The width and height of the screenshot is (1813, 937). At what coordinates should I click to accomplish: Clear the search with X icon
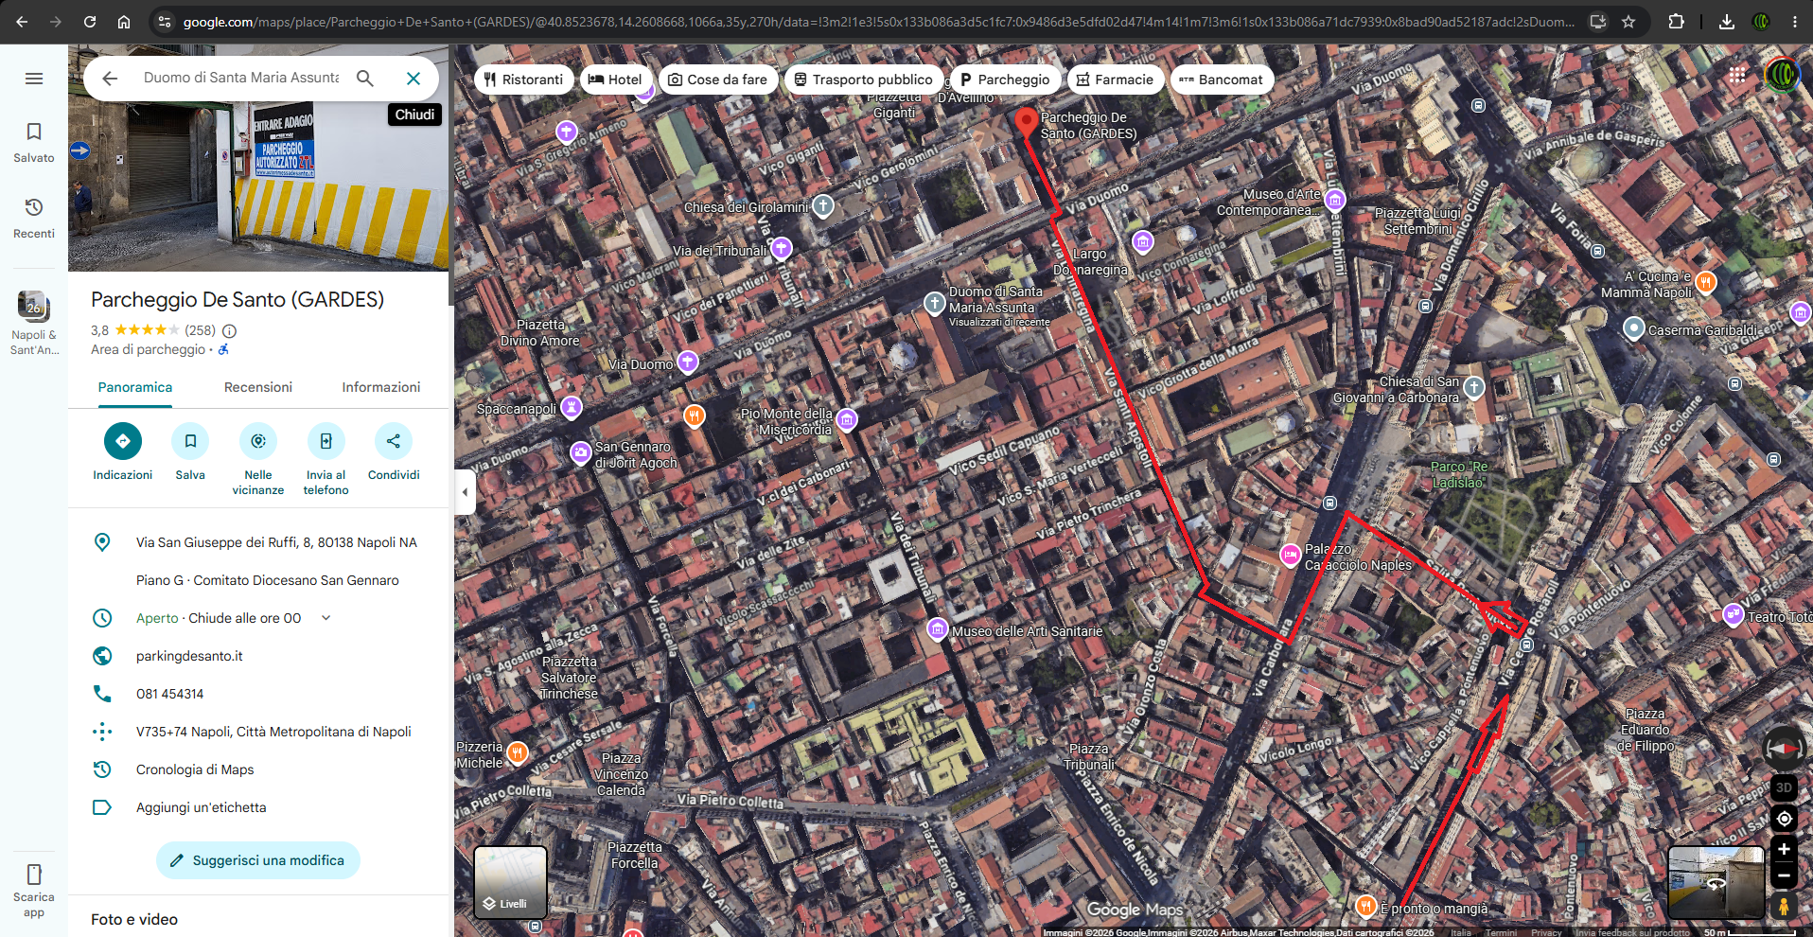coord(414,79)
